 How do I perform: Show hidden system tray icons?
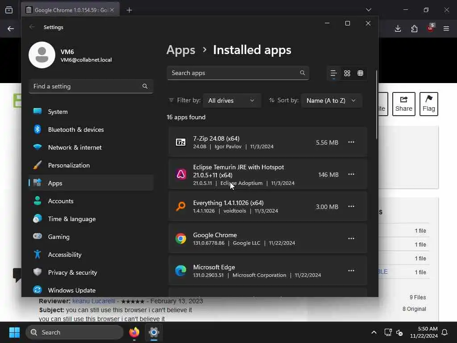pyautogui.click(x=374, y=332)
